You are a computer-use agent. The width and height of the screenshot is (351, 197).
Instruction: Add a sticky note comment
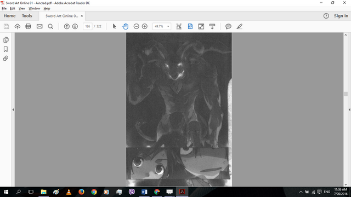(228, 26)
